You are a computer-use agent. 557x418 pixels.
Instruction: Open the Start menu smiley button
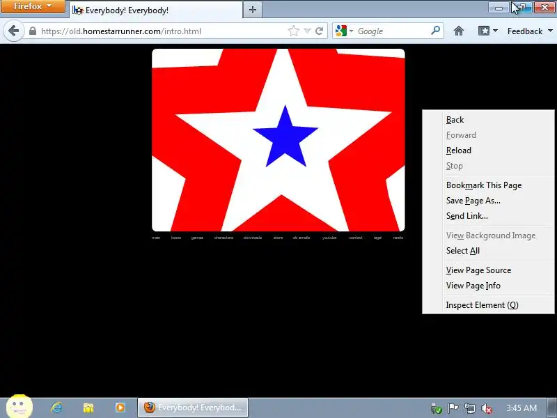click(19, 406)
